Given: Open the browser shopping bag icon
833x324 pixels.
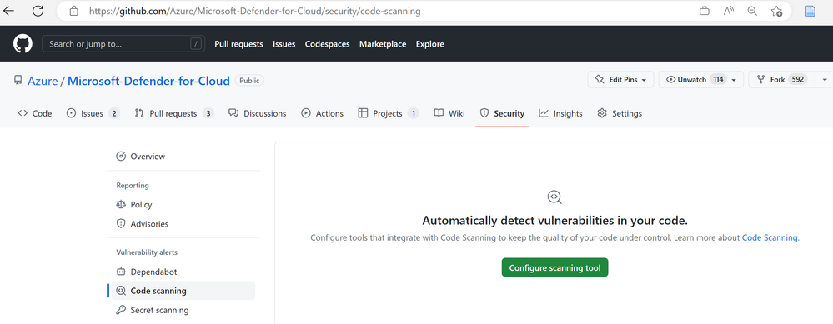Looking at the screenshot, I should pyautogui.click(x=705, y=11).
